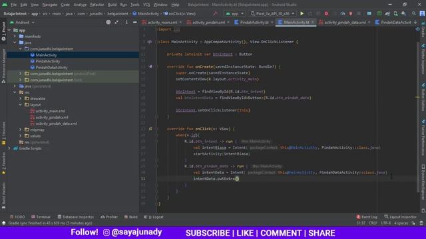426x239 pixels.
Task: Open the Build menu
Action: click(112, 5)
